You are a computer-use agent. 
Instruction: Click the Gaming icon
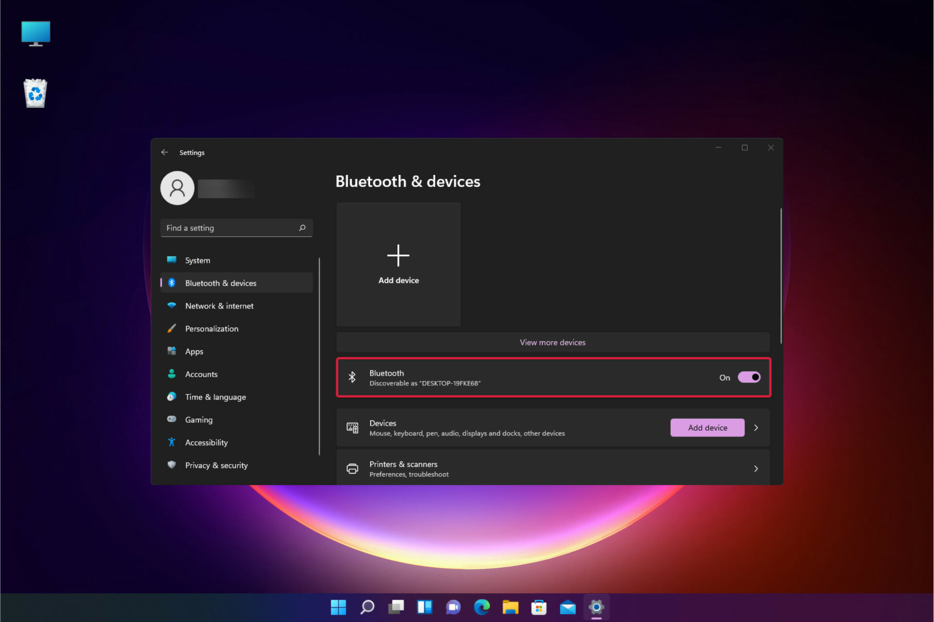tap(172, 419)
